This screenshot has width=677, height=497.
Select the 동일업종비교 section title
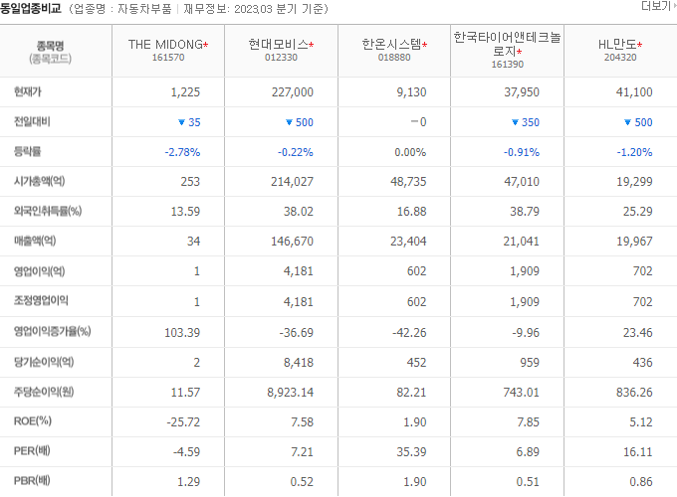click(31, 9)
